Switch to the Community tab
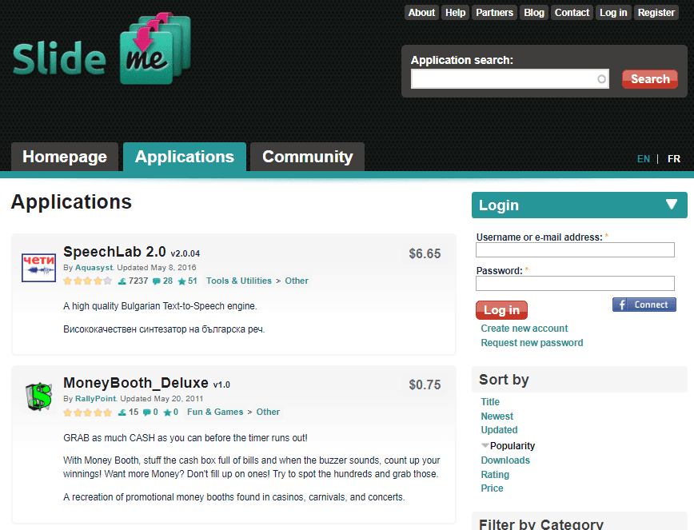 (x=307, y=157)
